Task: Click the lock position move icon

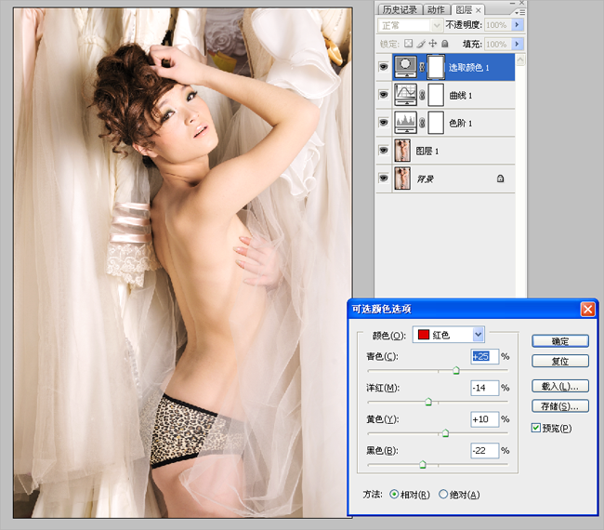Action: [433, 44]
